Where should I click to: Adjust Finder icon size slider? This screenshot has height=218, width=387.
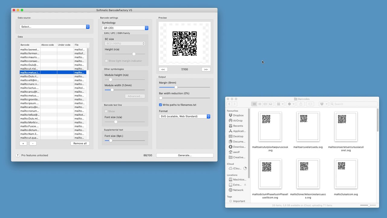tap(369, 205)
